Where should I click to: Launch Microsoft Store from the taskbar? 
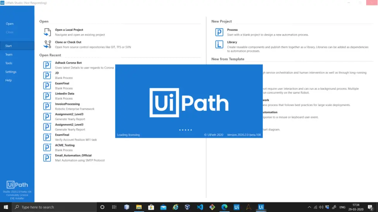pos(151,207)
